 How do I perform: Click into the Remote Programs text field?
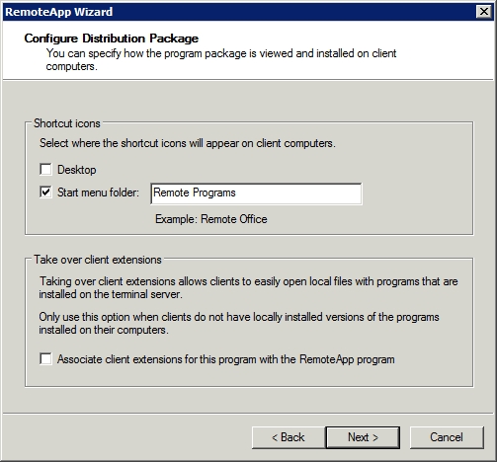click(x=256, y=193)
